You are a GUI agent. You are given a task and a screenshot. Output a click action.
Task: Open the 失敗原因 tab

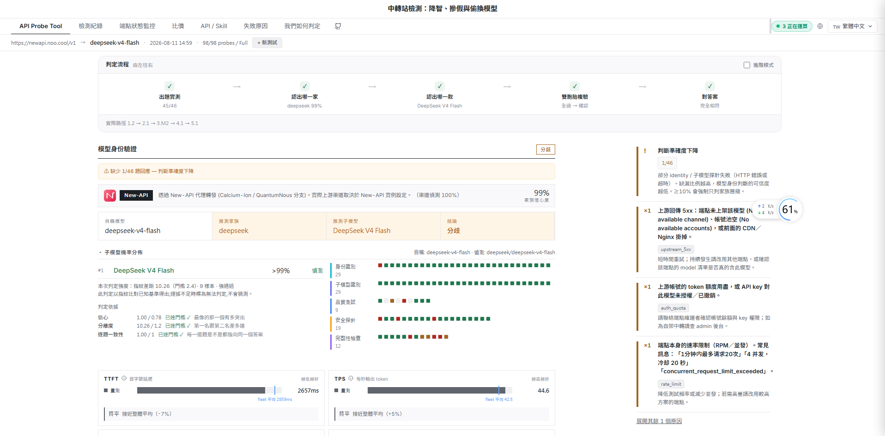pos(255,26)
